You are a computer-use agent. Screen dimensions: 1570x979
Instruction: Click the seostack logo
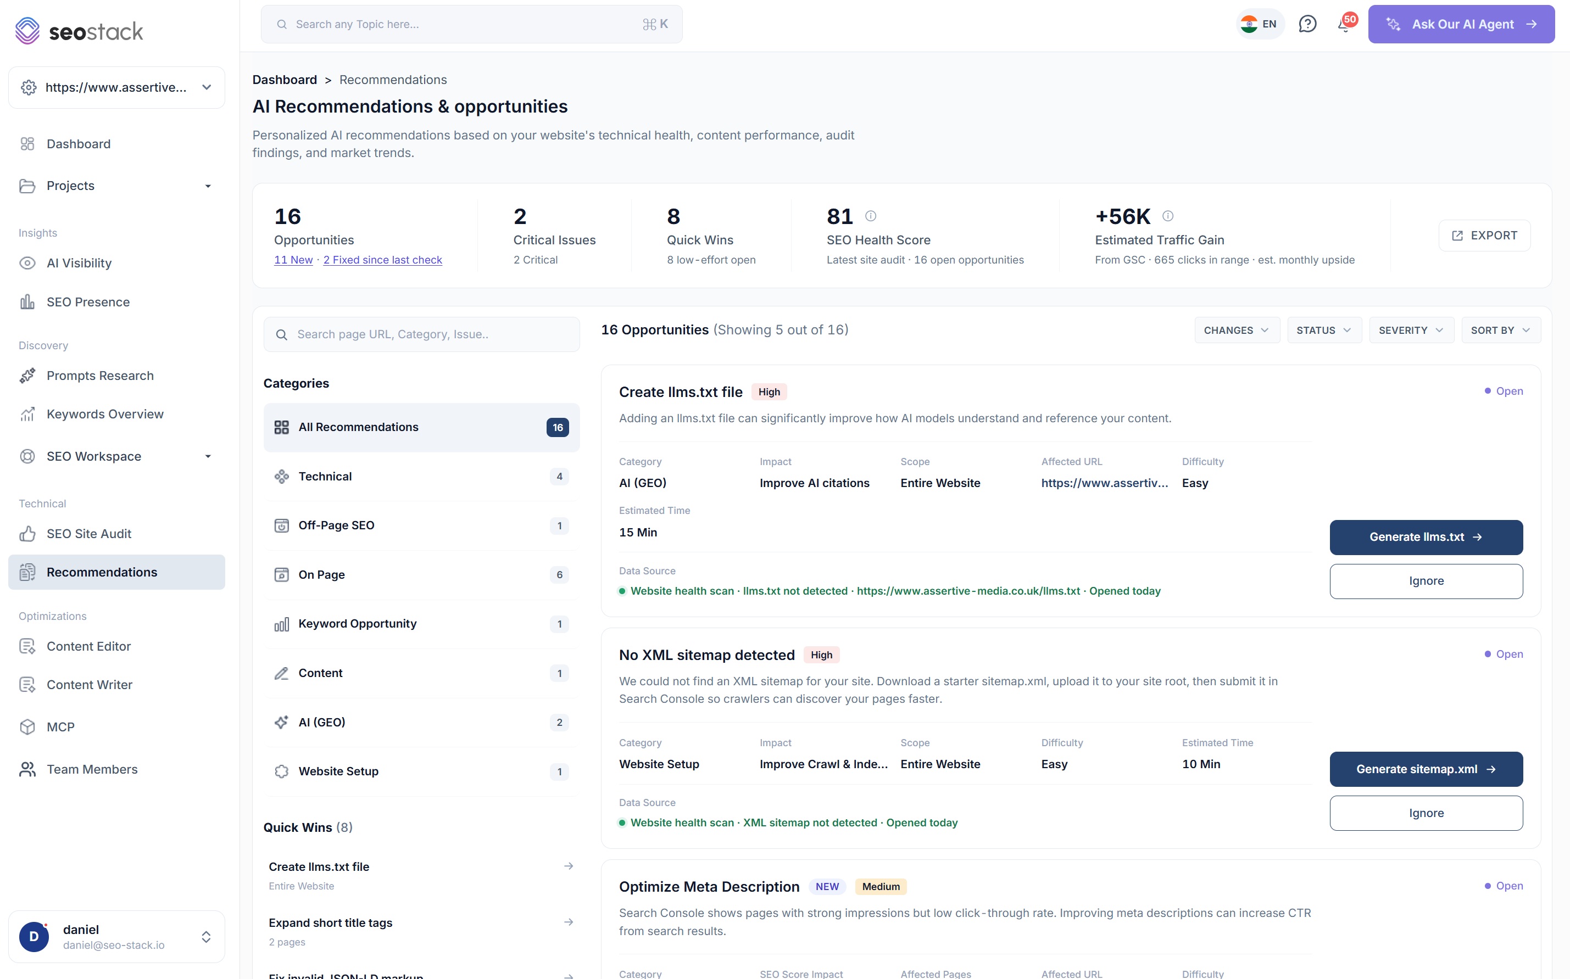(x=79, y=30)
